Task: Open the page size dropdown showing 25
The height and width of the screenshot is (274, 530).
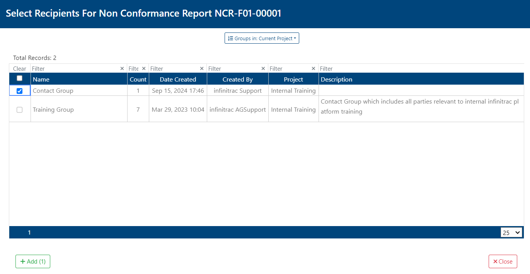Action: coord(511,232)
